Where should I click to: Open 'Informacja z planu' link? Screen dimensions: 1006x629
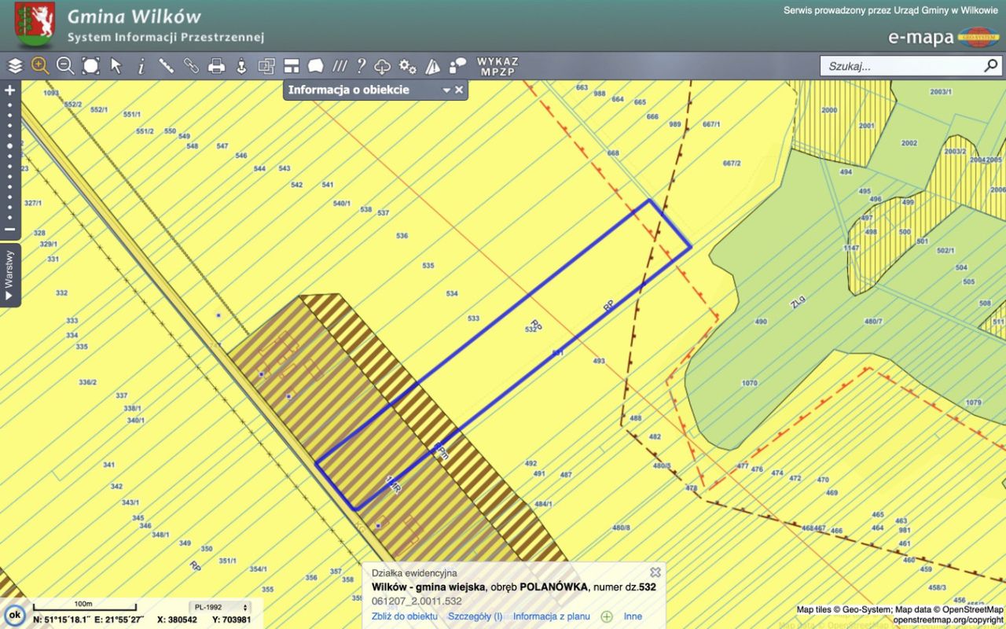click(551, 616)
